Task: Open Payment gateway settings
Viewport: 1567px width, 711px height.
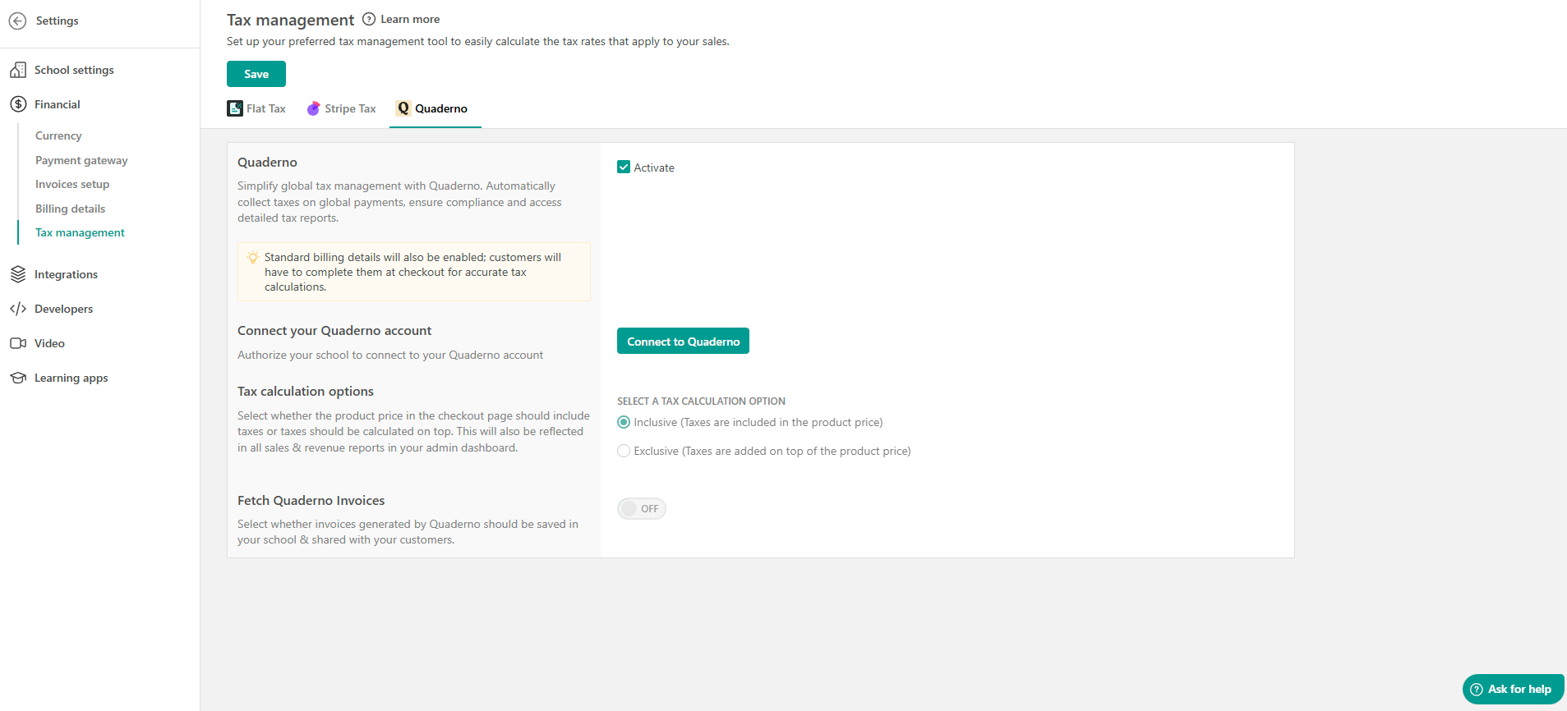Action: coord(81,160)
